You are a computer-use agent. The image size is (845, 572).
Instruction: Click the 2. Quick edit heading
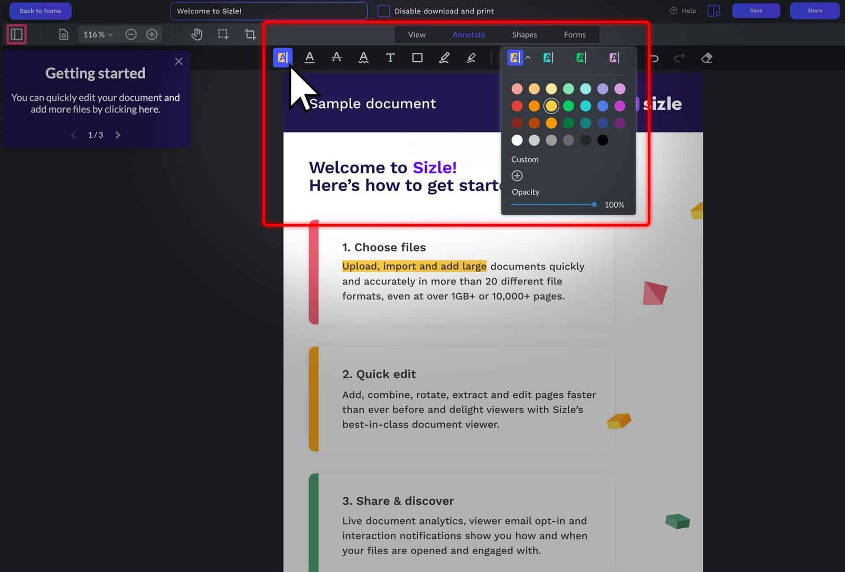tap(379, 374)
